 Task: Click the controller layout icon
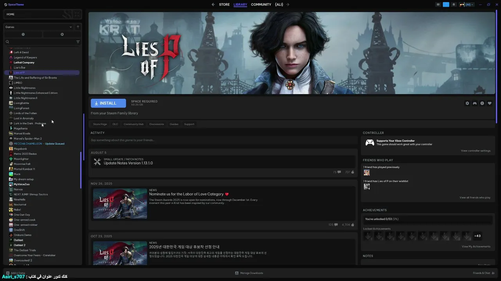[x=475, y=103]
